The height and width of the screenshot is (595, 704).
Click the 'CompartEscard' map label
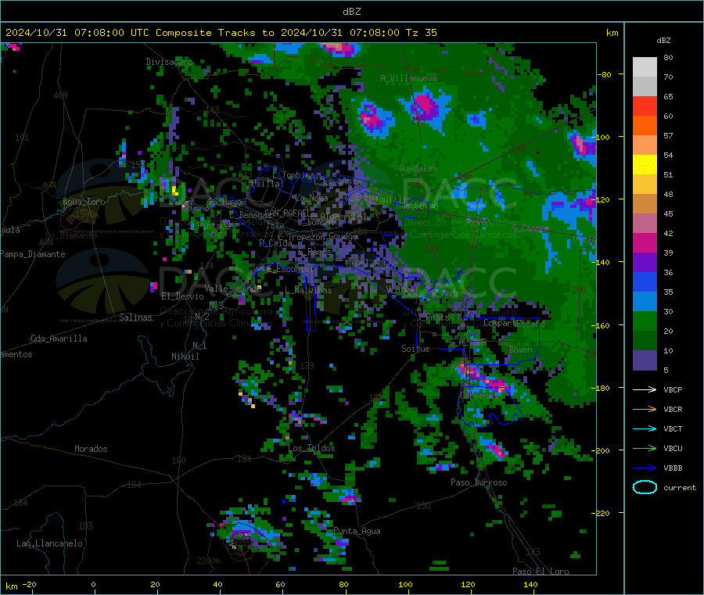click(514, 323)
